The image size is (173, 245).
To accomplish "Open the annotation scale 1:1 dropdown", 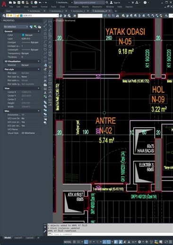I will tap(134, 242).
